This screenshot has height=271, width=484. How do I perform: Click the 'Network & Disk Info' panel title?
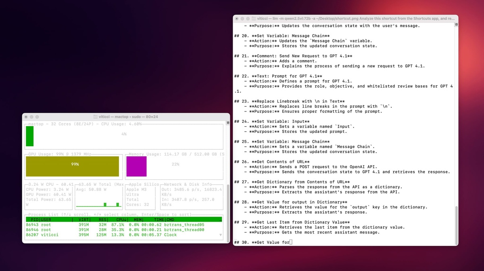[188, 184]
